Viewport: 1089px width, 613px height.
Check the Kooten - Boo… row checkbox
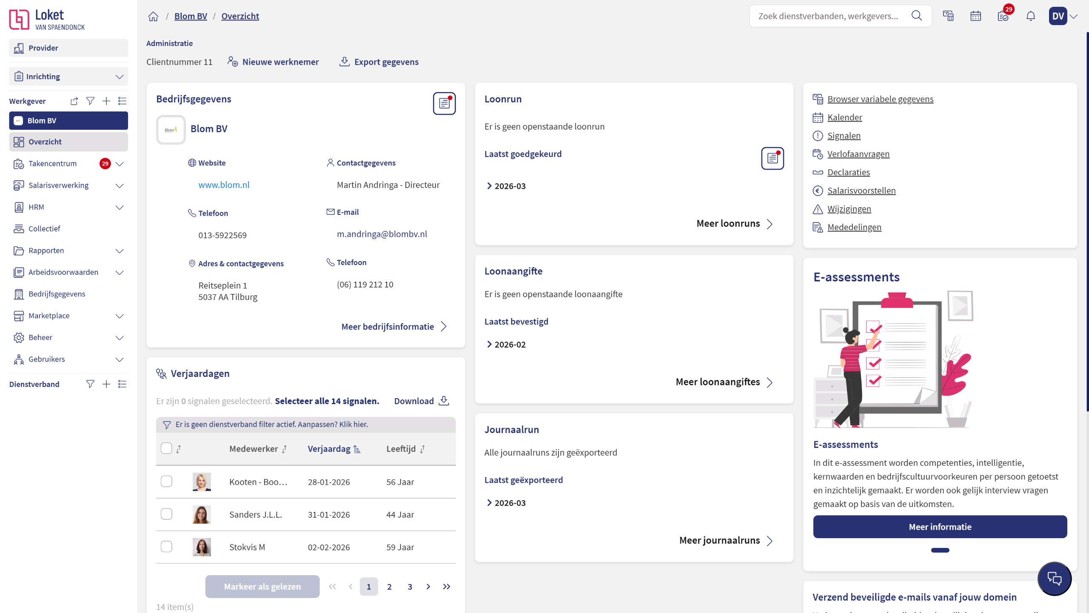tap(166, 482)
